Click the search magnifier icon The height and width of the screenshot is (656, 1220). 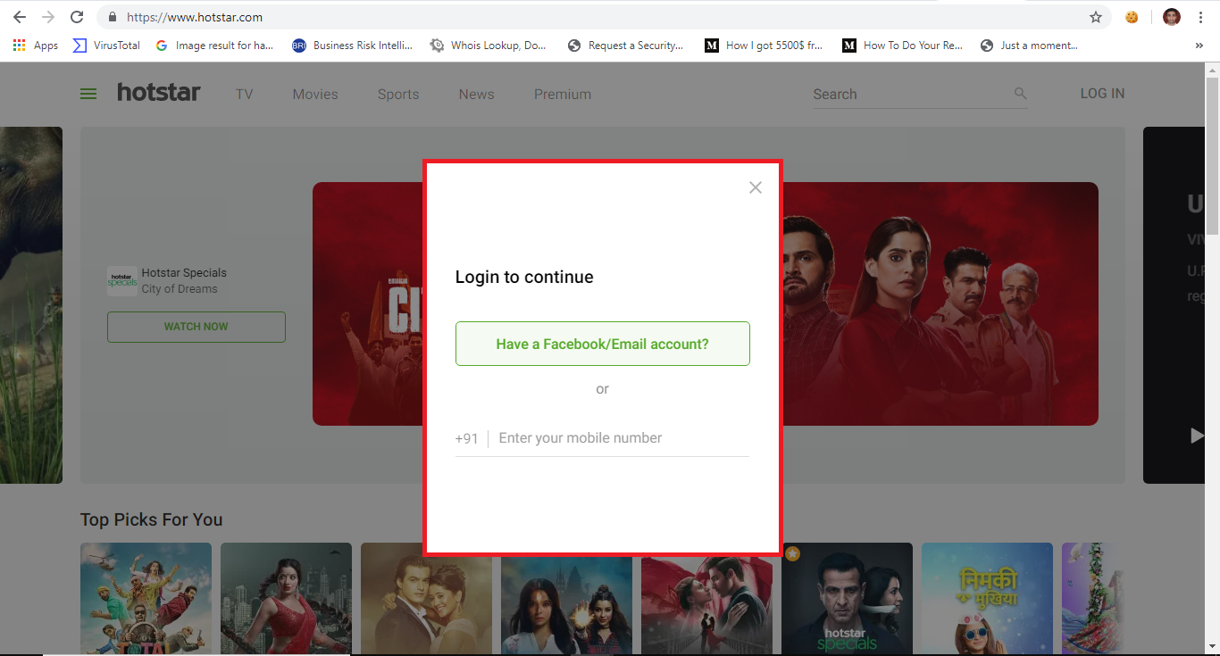pyautogui.click(x=1020, y=93)
